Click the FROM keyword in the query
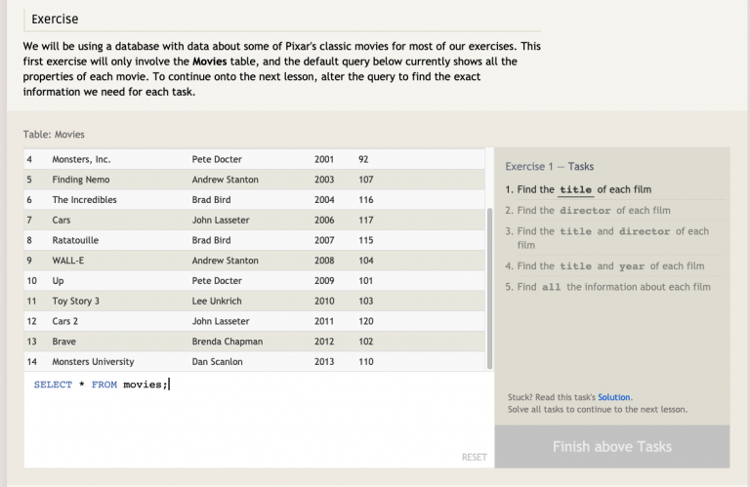Viewport: 750px width, 487px height. click(104, 385)
